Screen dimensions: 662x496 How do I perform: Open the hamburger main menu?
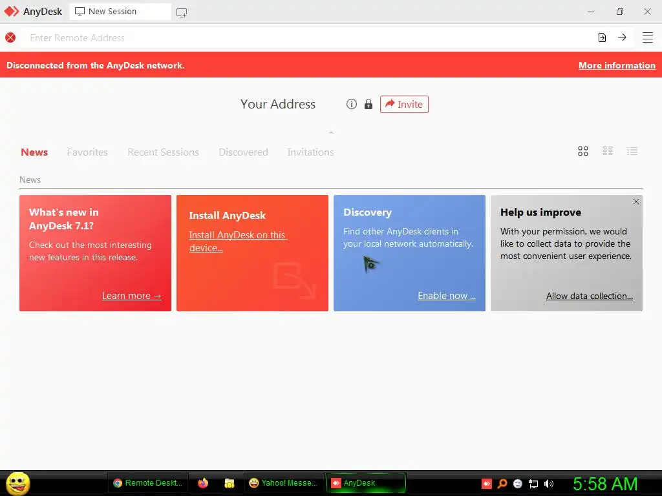point(648,37)
